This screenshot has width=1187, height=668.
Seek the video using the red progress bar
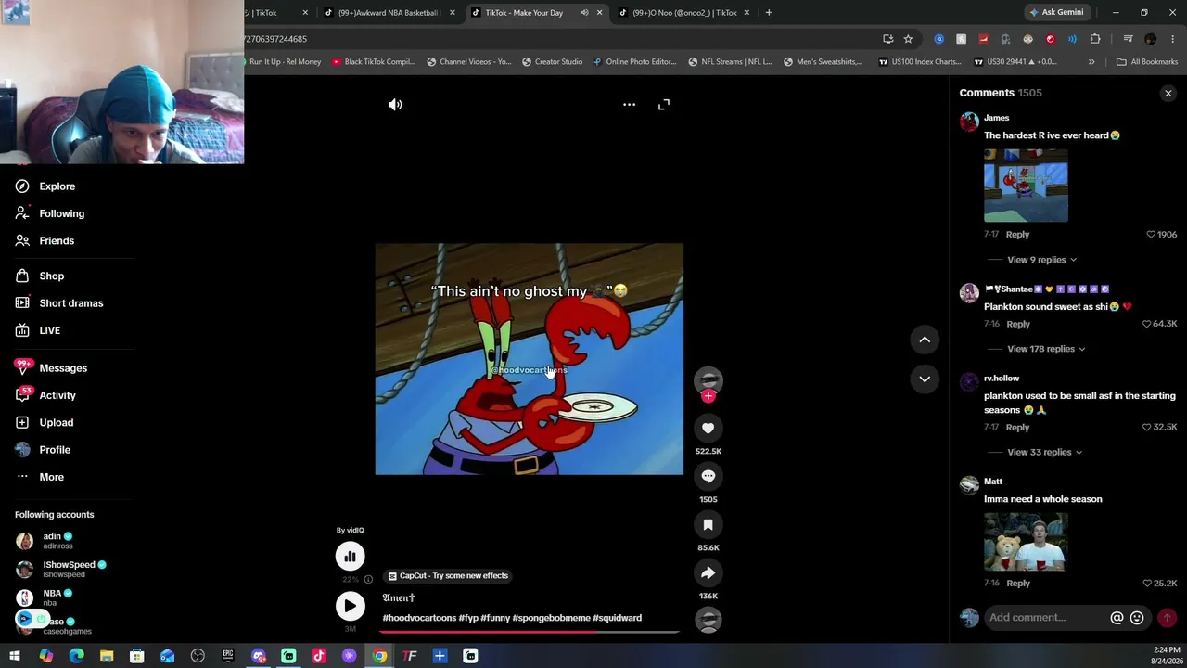529,633
